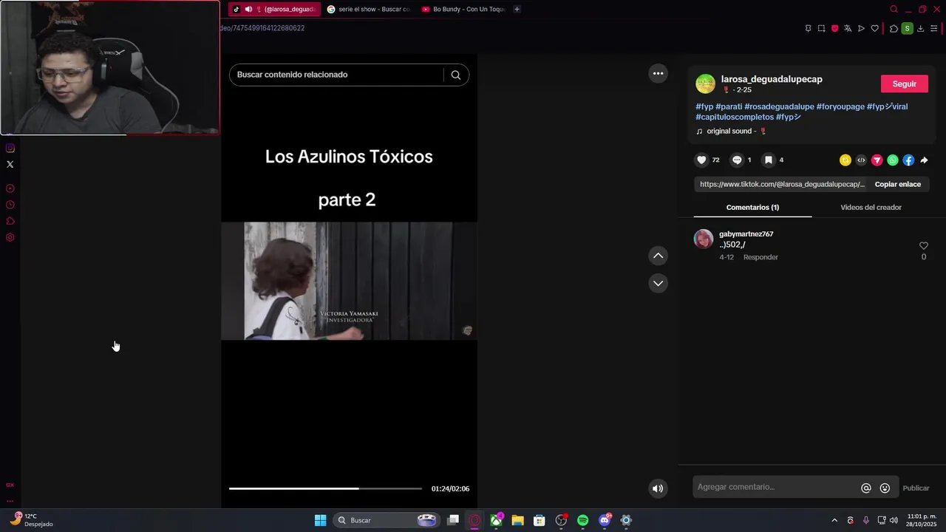Viewport: 946px width, 532px height.
Task: Like gabymartnez767's comment
Action: pos(923,246)
